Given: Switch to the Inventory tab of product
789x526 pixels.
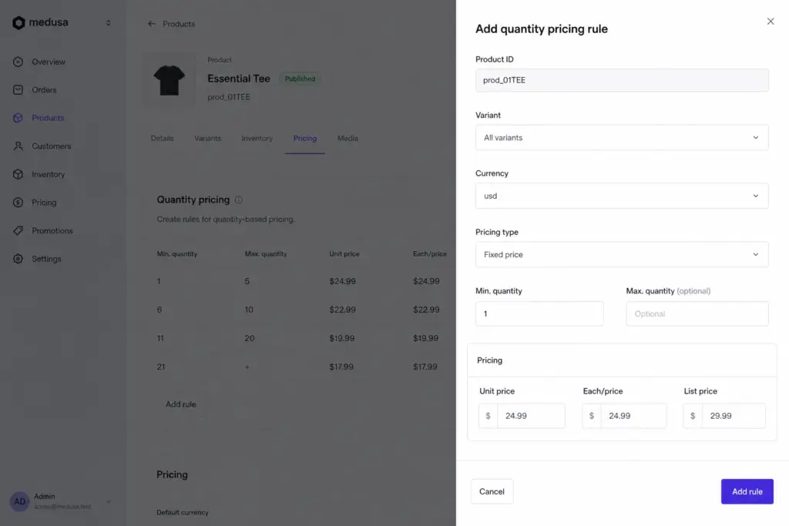Looking at the screenshot, I should (x=257, y=139).
